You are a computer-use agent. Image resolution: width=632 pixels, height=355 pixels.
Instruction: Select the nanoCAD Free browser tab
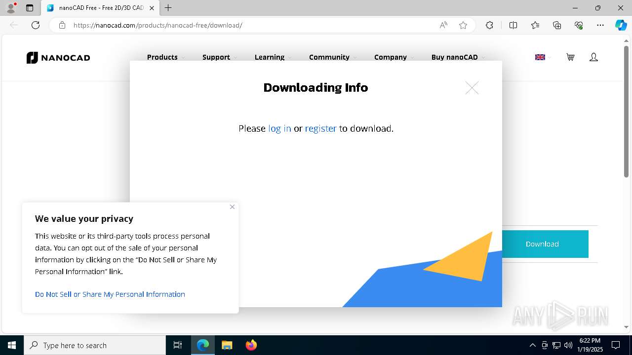[x=100, y=8]
